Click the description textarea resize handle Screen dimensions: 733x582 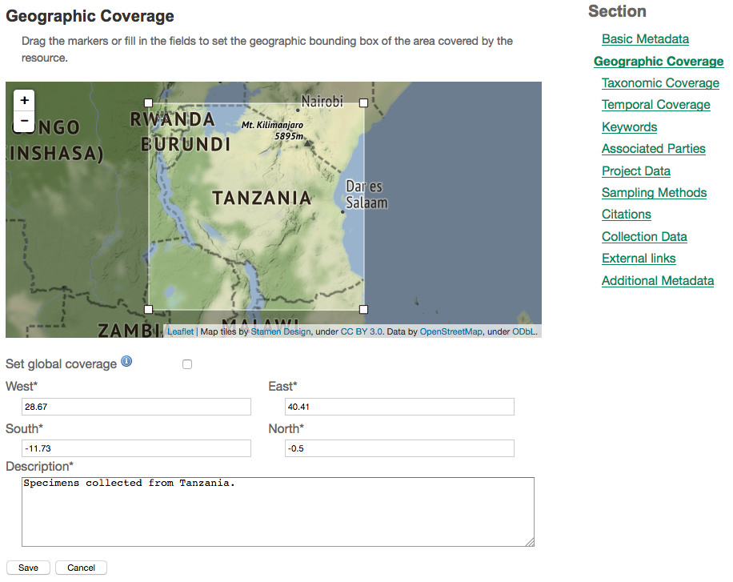click(530, 542)
